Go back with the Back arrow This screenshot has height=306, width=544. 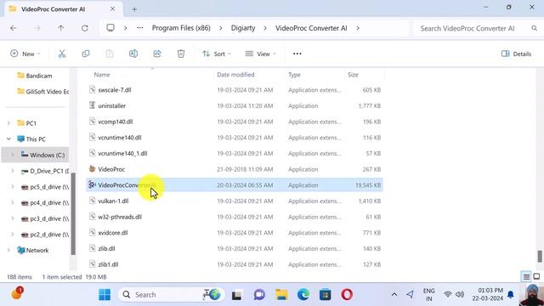(x=14, y=28)
